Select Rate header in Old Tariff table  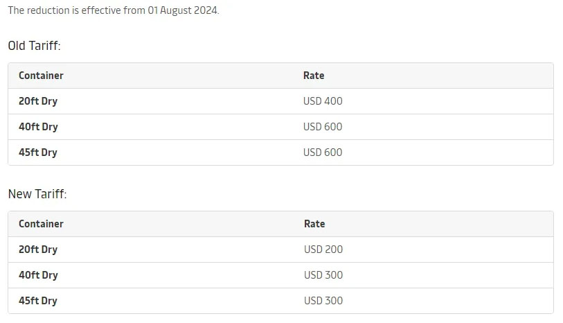(x=314, y=76)
